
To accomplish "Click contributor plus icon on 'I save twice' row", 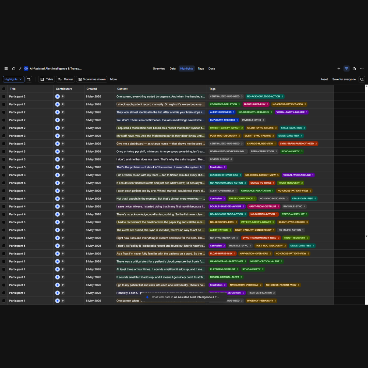I will [x=57, y=206].
